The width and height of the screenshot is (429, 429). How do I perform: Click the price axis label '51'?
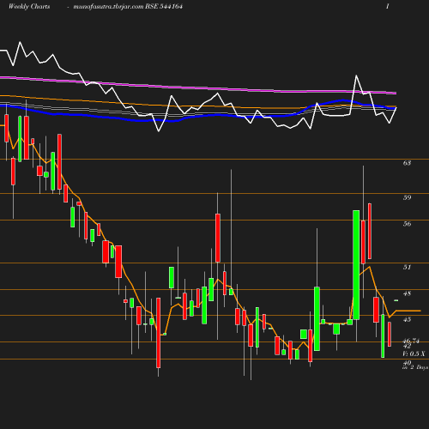(407, 267)
